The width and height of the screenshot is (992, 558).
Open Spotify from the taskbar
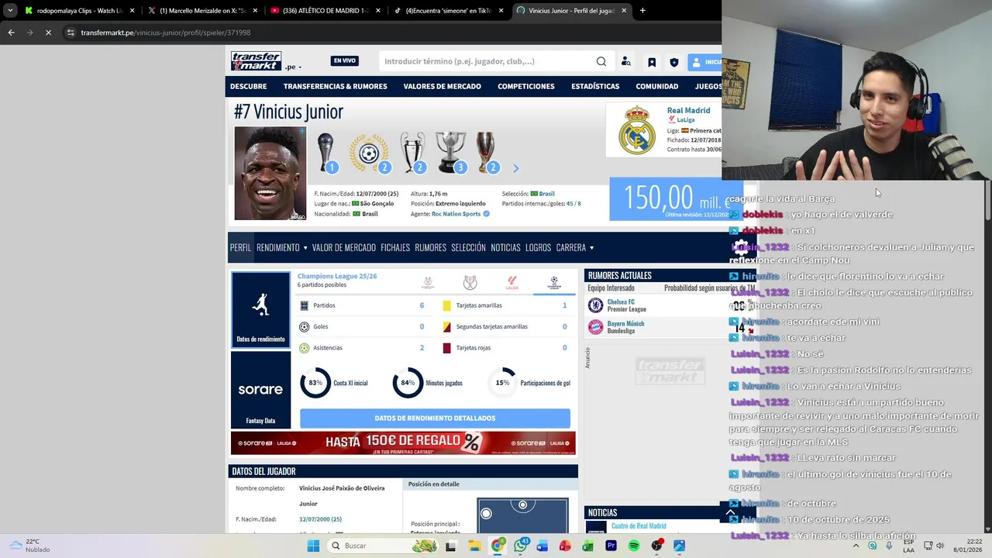click(634, 546)
